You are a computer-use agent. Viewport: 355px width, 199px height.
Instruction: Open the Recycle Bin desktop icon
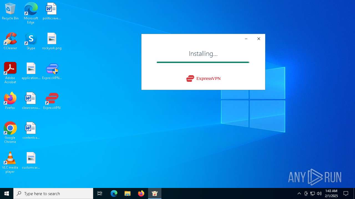[x=10, y=11]
